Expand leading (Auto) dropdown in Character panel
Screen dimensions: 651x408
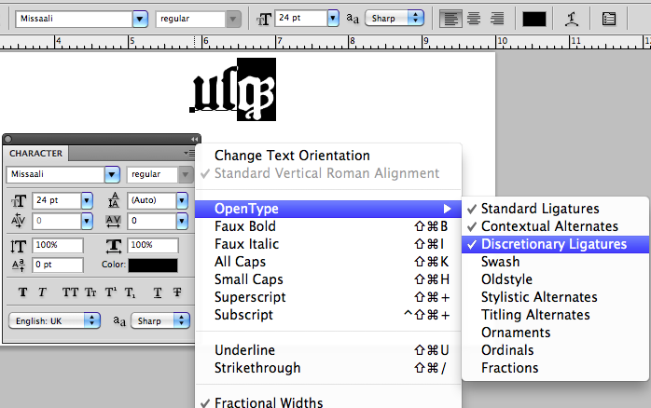click(x=183, y=200)
